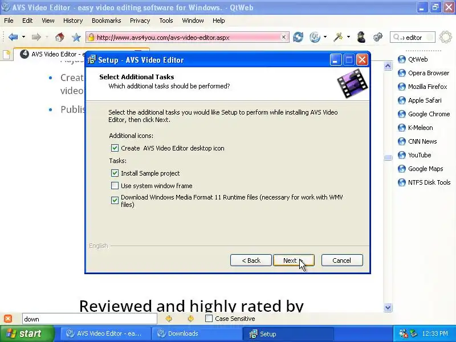Open the History menu
Viewport: 456px width, 342px height.
tap(73, 21)
